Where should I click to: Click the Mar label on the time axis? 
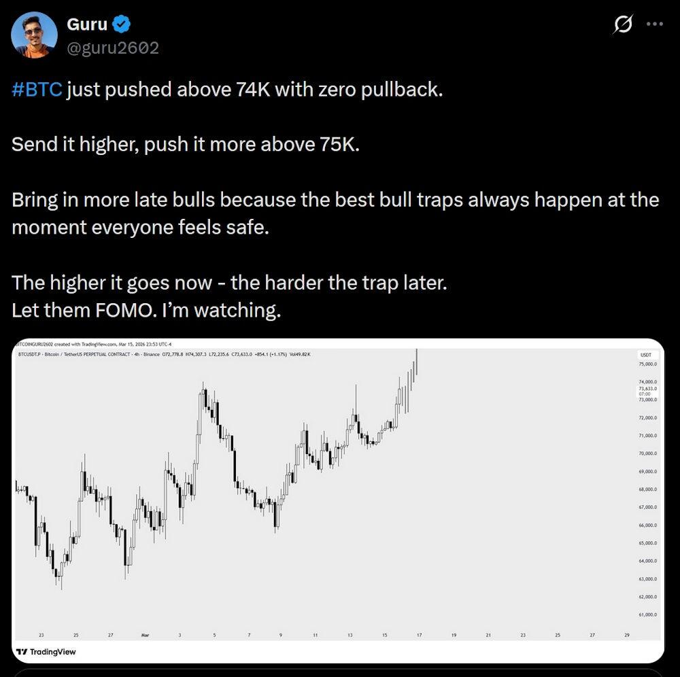pyautogui.click(x=144, y=633)
